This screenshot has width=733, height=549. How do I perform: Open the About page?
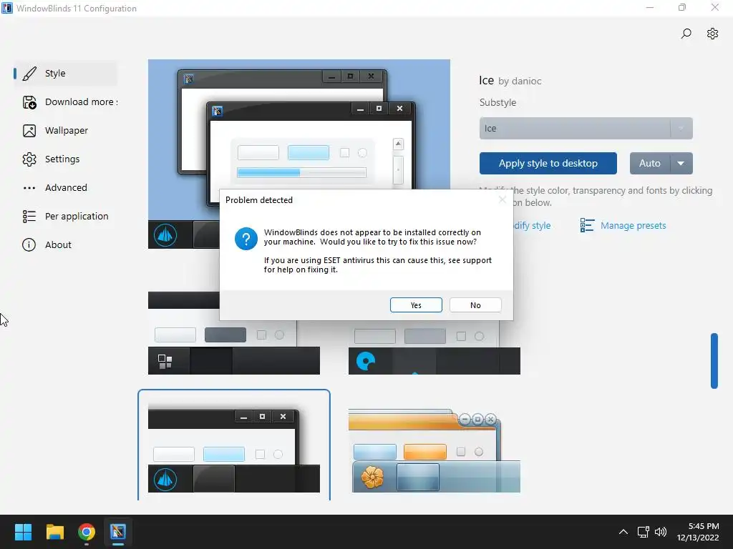coord(65,244)
